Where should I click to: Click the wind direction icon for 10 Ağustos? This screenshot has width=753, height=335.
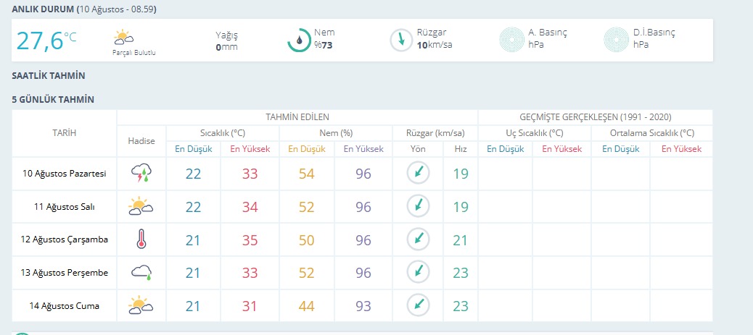[x=419, y=173]
